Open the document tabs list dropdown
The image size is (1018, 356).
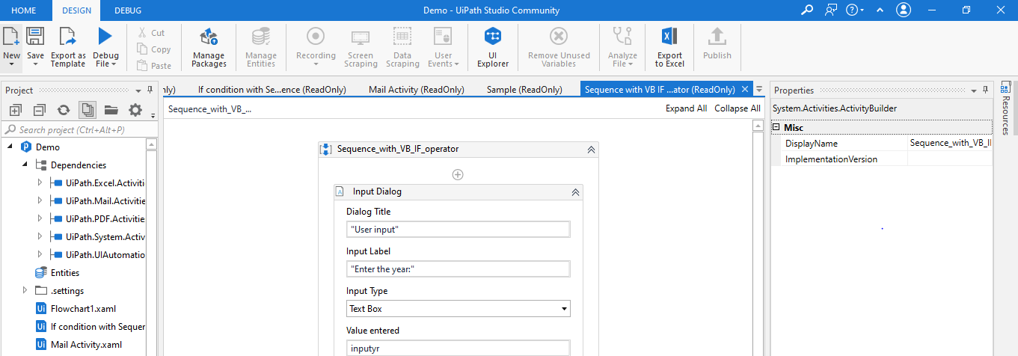pos(760,89)
